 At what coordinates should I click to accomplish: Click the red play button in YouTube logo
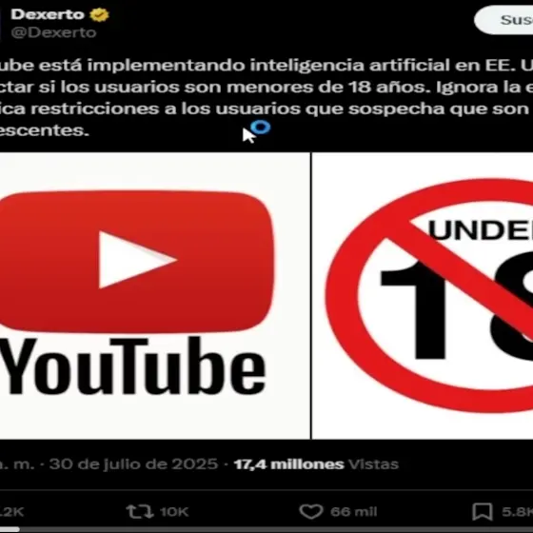[136, 261]
